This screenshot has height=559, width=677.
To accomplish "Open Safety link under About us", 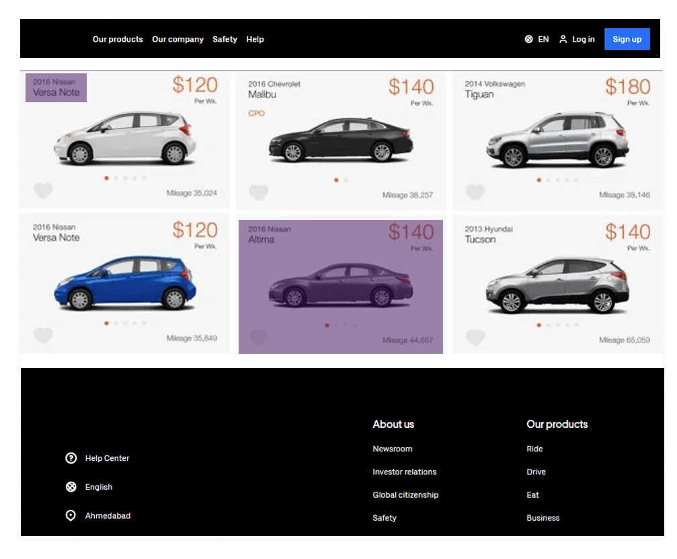I will 385,517.
